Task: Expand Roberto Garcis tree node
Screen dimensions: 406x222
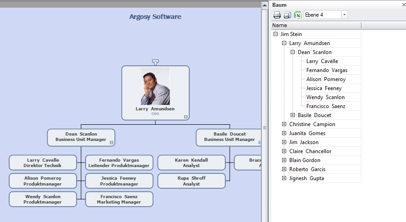Action: click(284, 169)
